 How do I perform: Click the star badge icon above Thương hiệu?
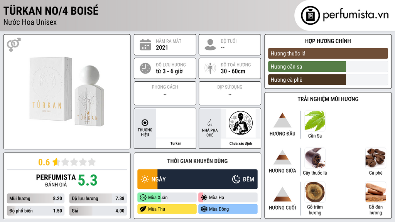click(x=145, y=123)
